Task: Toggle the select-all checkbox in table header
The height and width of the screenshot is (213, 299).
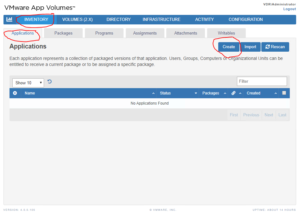Action: (x=284, y=93)
